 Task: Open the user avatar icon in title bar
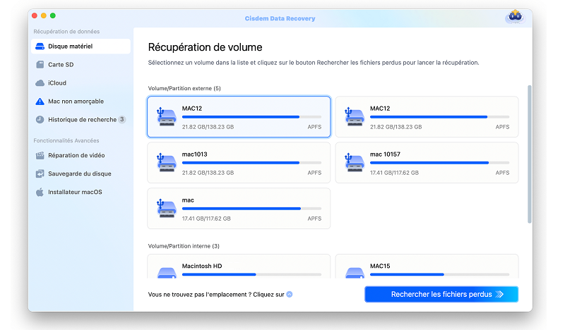point(515,16)
